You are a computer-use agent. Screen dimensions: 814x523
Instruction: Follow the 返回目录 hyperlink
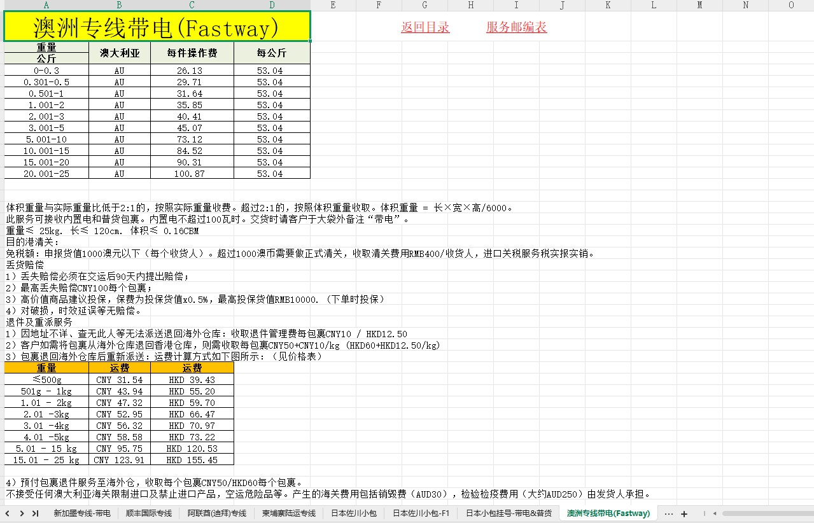[x=425, y=27]
